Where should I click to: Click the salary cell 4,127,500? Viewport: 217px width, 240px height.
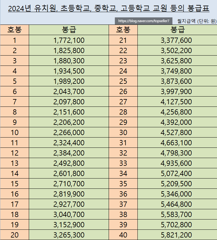(x=177, y=102)
